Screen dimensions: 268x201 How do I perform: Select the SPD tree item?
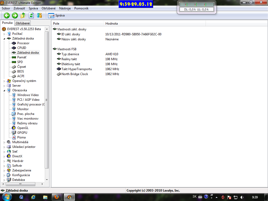20,62
